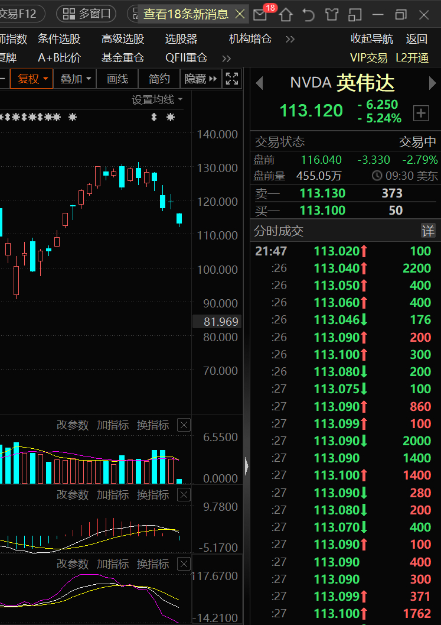Go to the home page icon

coord(286,15)
